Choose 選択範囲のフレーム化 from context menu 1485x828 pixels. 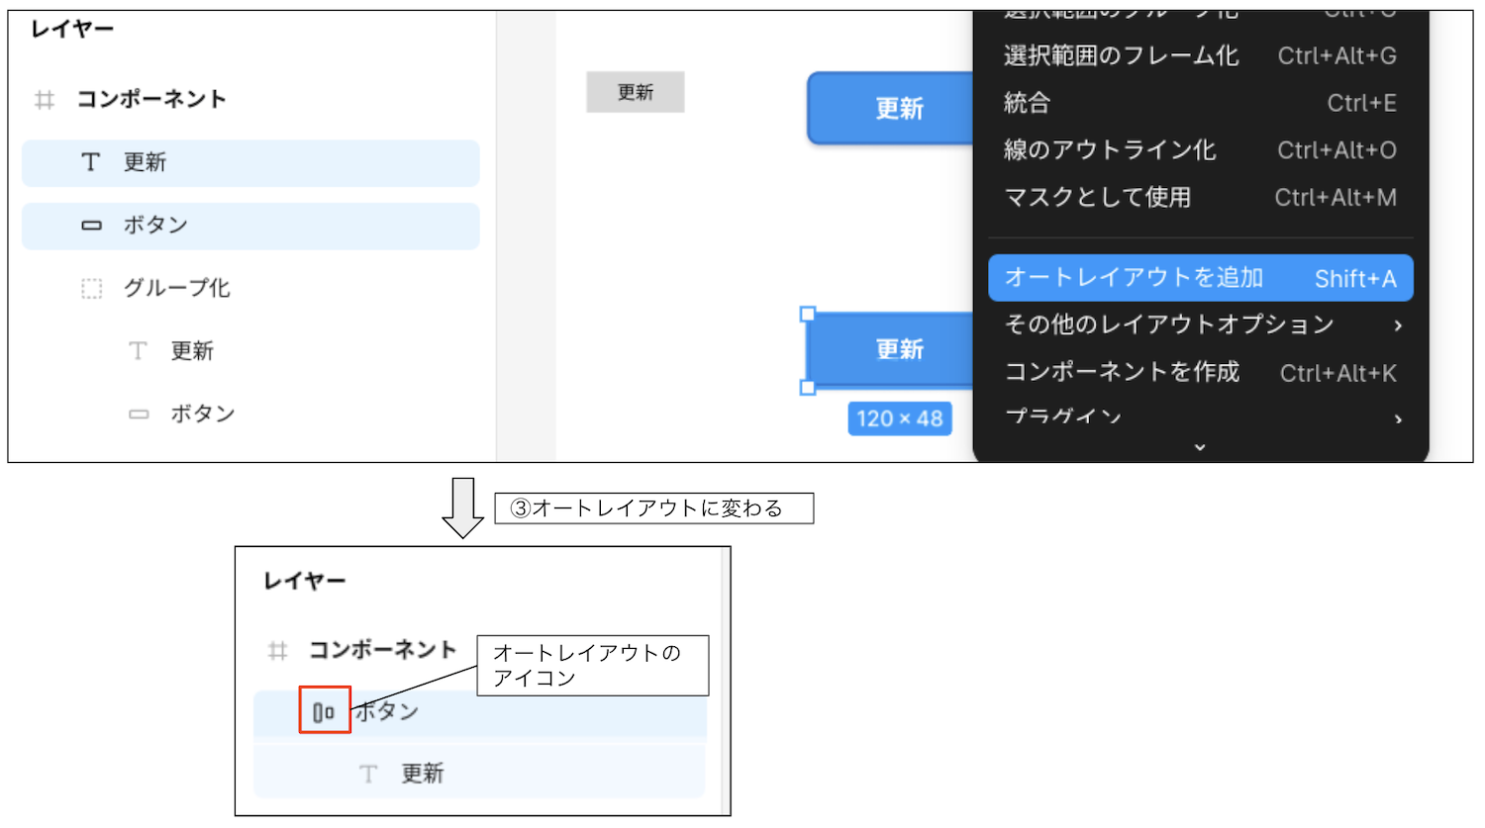[1200, 56]
